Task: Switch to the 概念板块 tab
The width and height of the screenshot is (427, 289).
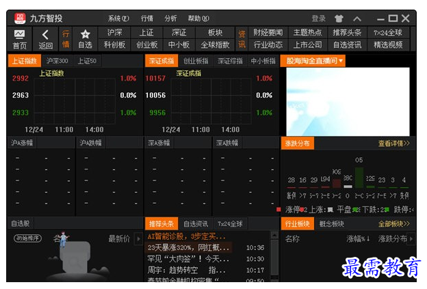Action: 331,223
